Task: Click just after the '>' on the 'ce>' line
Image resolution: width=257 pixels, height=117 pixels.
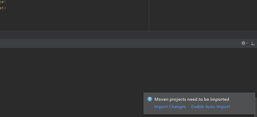Action: point(6,2)
